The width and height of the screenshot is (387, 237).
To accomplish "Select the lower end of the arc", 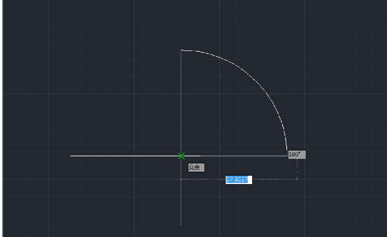I will coord(287,149).
